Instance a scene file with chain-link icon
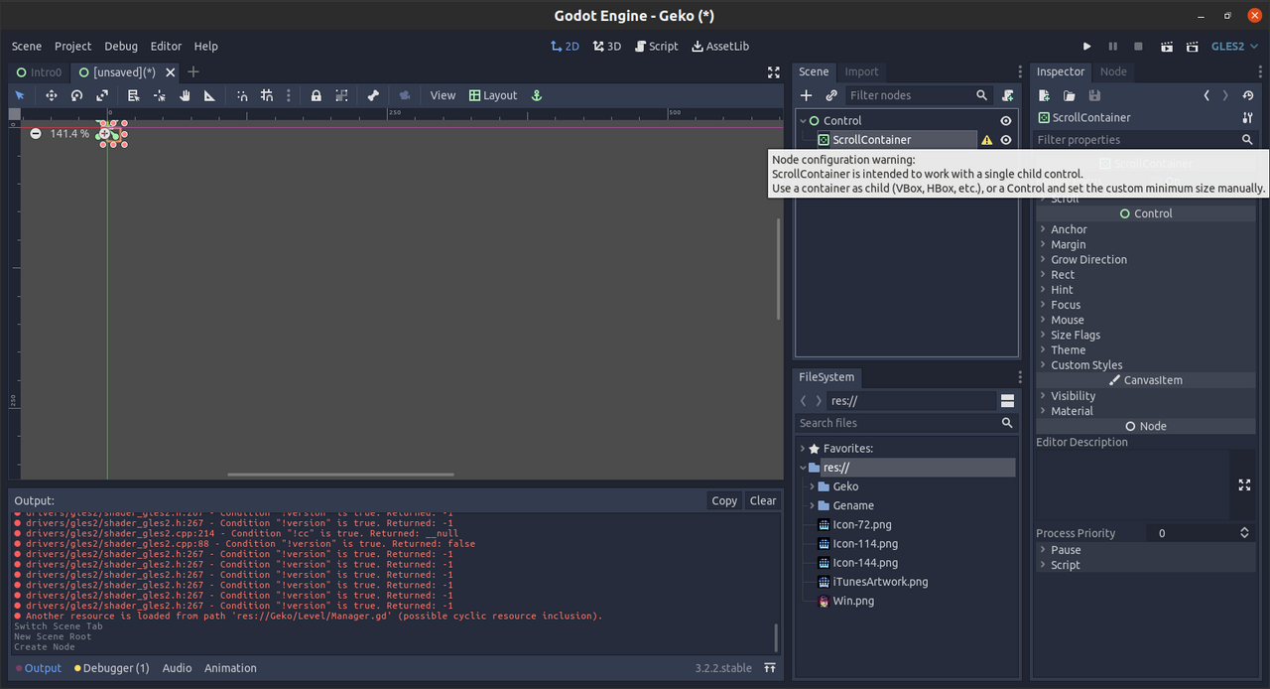 pyautogui.click(x=831, y=95)
